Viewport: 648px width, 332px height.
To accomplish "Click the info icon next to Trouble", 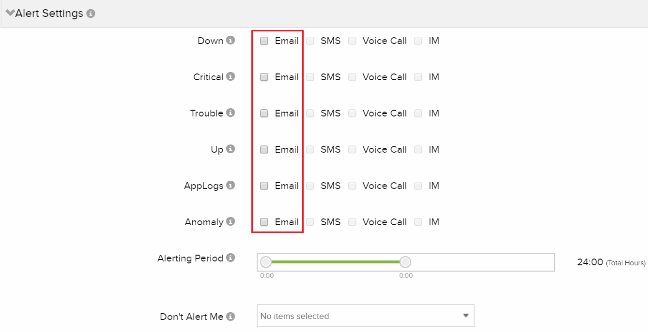I will (x=231, y=113).
